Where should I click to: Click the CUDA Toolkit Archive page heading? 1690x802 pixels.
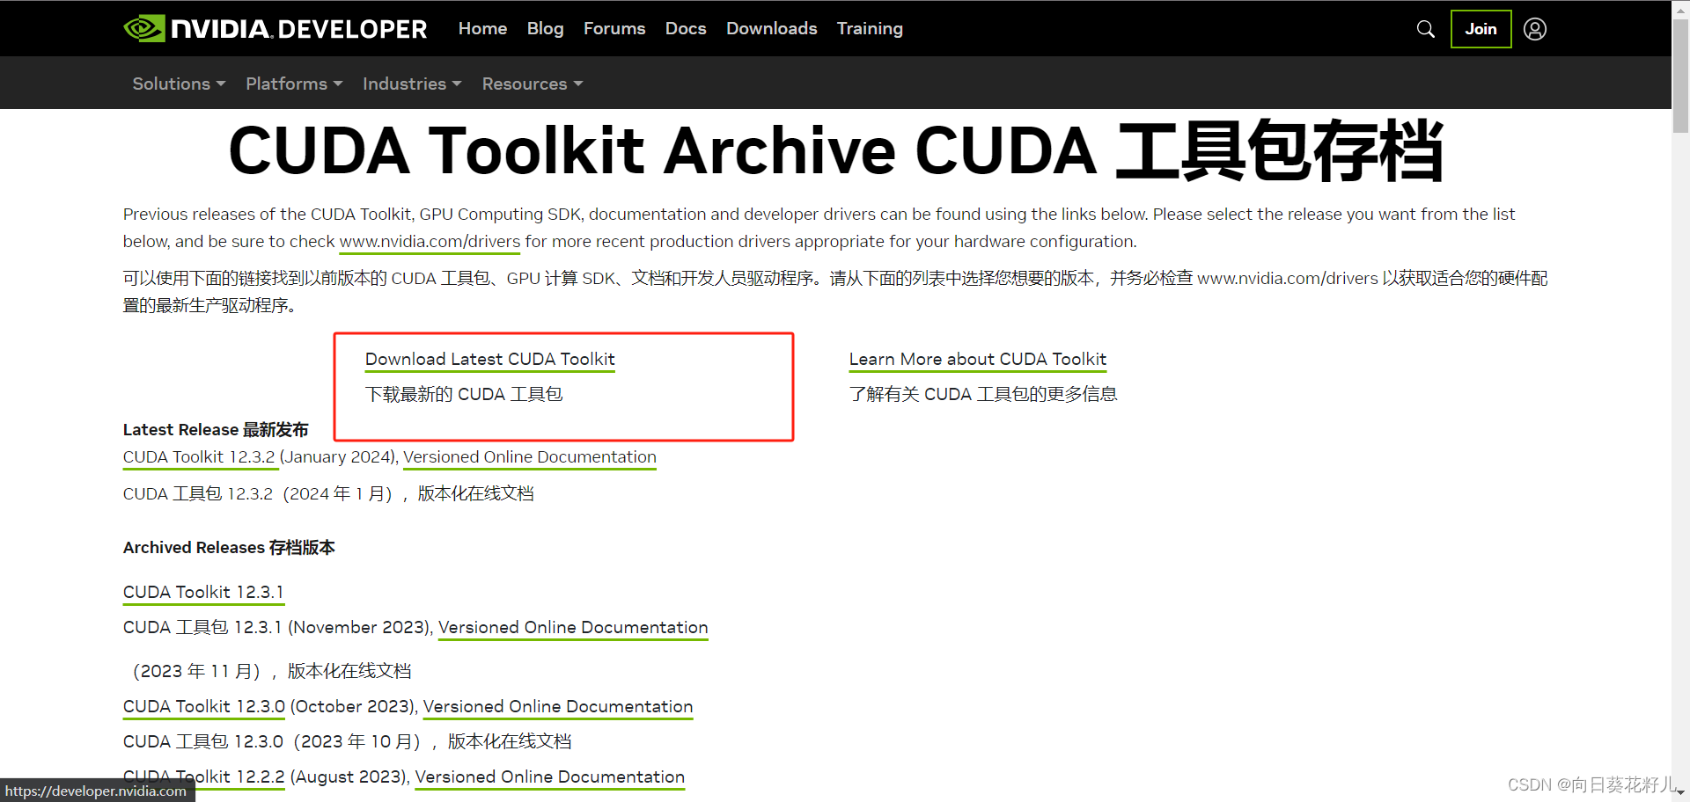point(835,151)
